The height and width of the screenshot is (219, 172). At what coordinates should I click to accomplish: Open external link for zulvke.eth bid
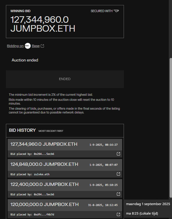click(118, 174)
